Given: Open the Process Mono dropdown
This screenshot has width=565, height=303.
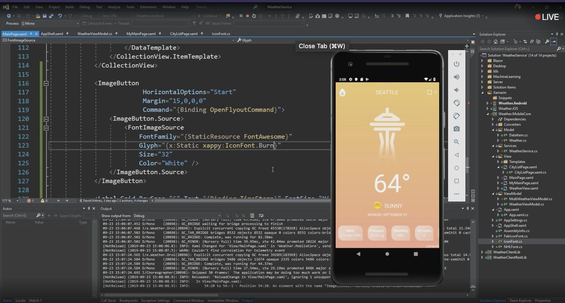Looking at the screenshot, I should (49, 23).
